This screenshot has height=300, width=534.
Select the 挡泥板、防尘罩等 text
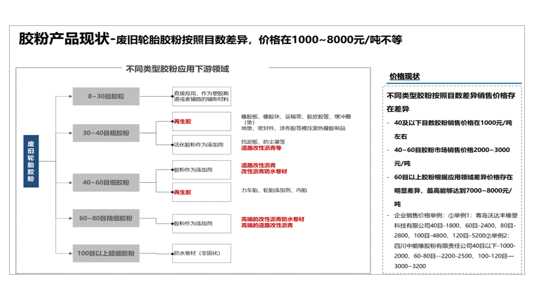tap(263, 142)
